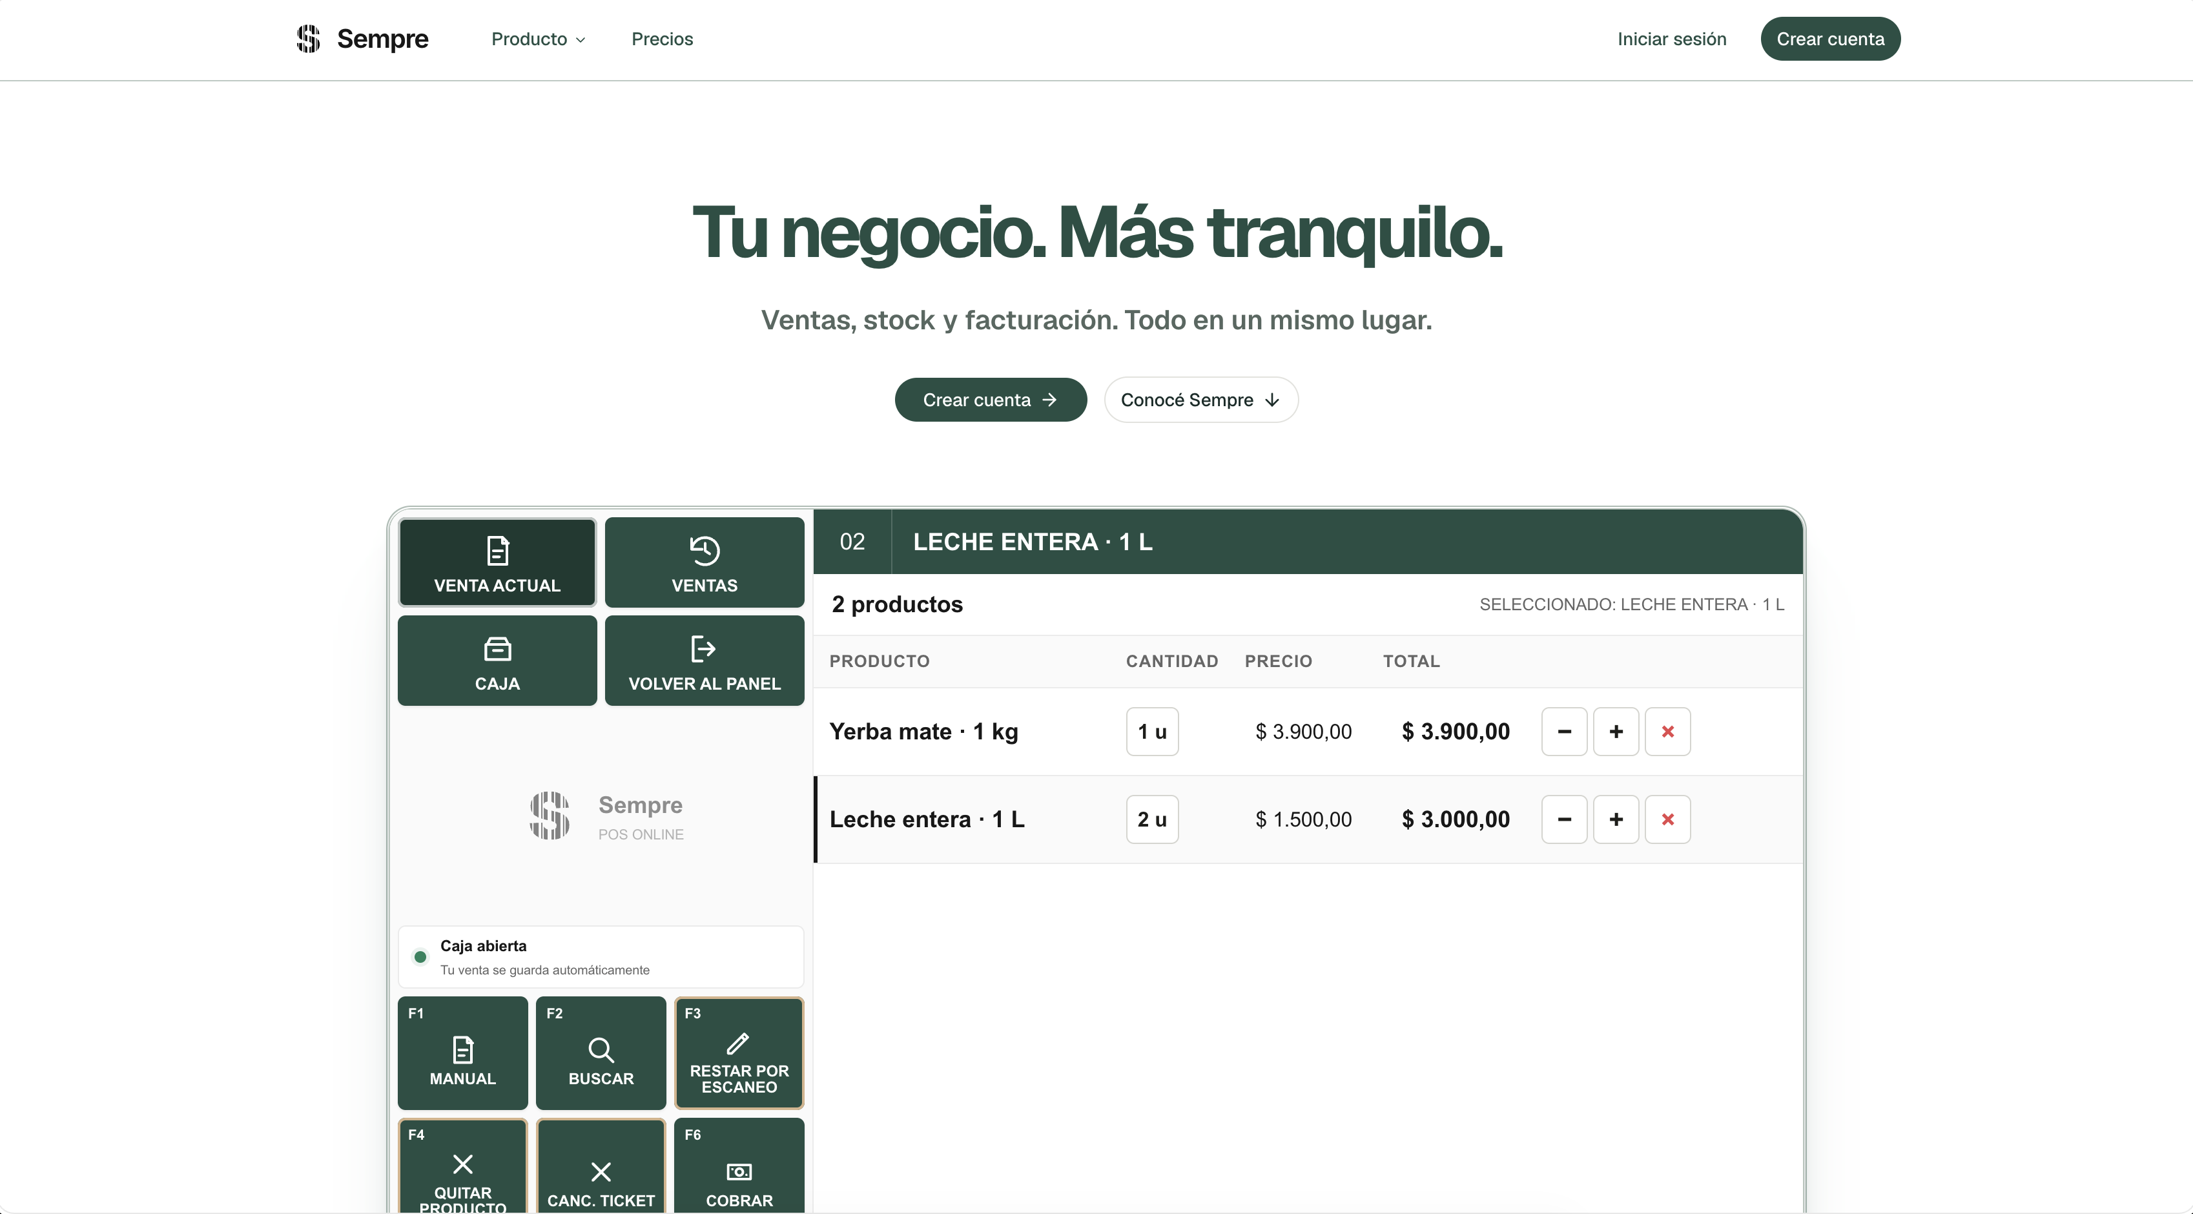Viewport: 2193px width, 1214px height.
Task: Select the Yerba mate · 1 kg product row
Action: [x=1308, y=731]
